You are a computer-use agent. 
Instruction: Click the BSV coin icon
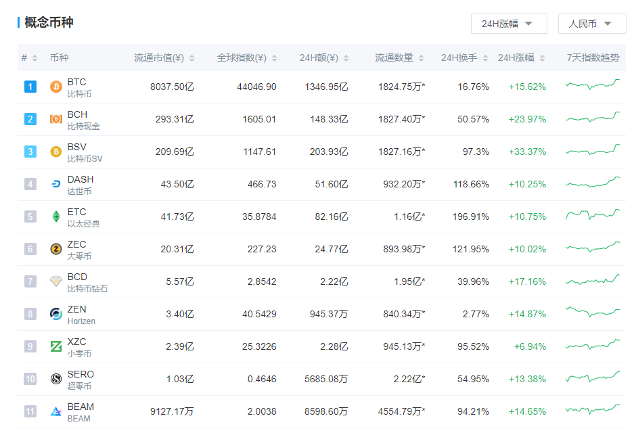click(x=55, y=152)
